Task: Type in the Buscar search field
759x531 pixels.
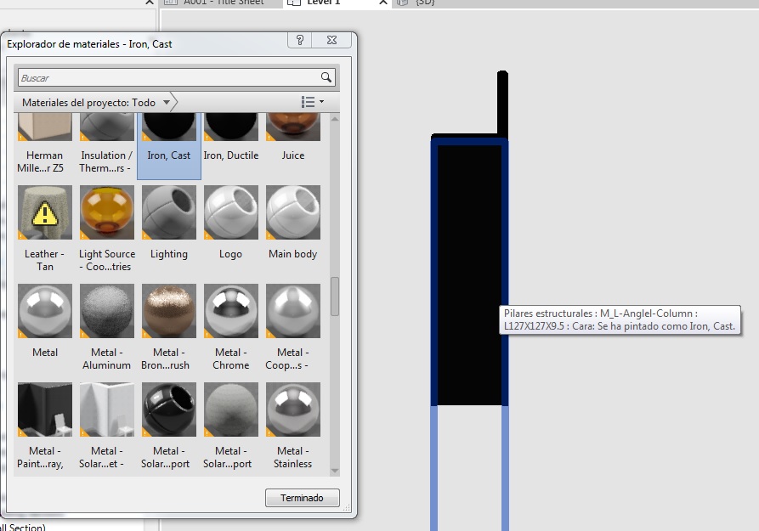Action: pyautogui.click(x=167, y=77)
